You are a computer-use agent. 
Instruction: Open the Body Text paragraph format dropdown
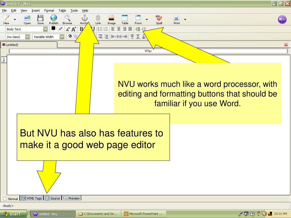45,29
